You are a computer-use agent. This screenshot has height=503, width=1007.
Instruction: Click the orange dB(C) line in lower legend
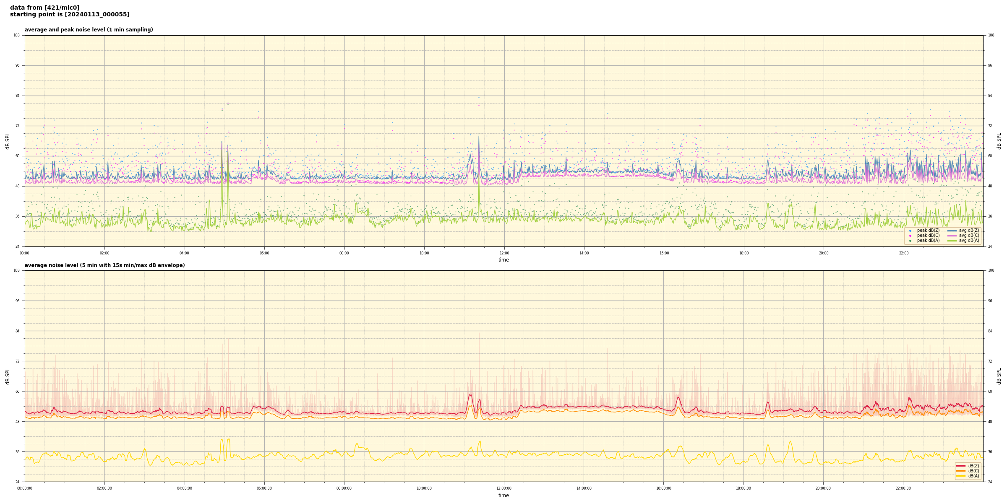click(961, 471)
